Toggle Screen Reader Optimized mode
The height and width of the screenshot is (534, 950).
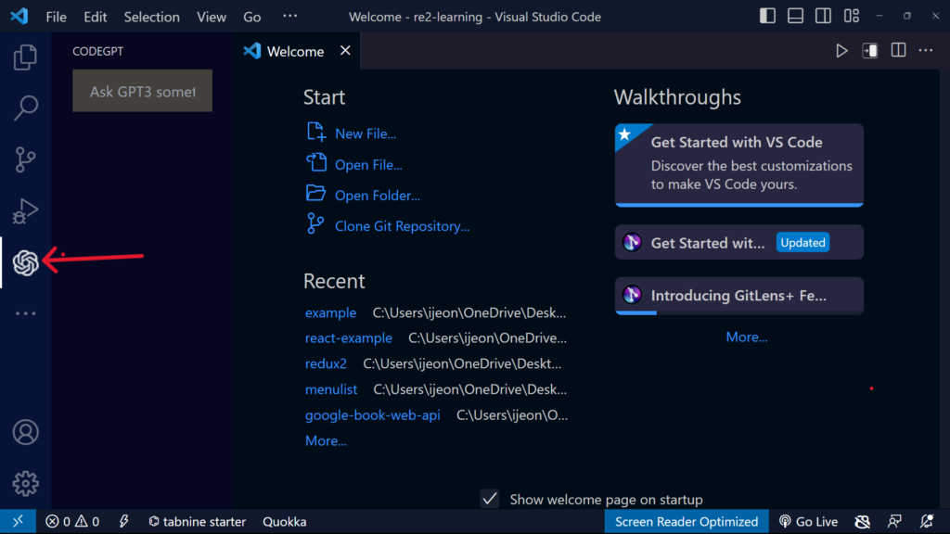point(686,521)
